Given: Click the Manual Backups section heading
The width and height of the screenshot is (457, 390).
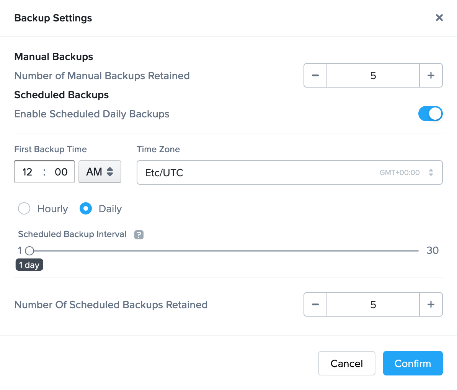Looking at the screenshot, I should [54, 56].
